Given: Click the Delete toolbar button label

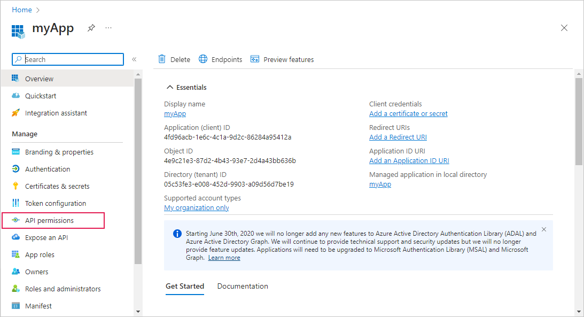Looking at the screenshot, I should coord(180,59).
